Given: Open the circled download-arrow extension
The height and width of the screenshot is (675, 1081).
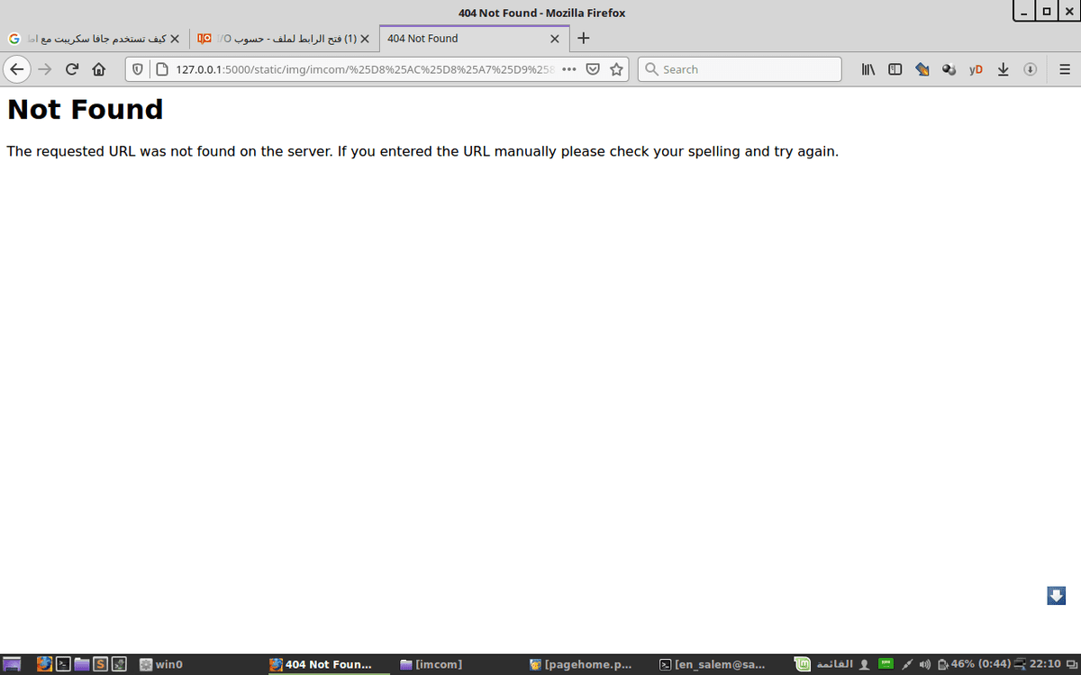Looking at the screenshot, I should (x=1030, y=69).
